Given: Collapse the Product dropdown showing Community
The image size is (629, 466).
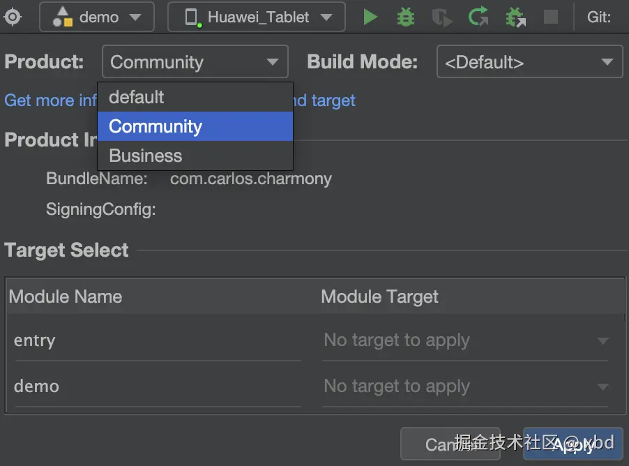Looking at the screenshot, I should pos(195,62).
